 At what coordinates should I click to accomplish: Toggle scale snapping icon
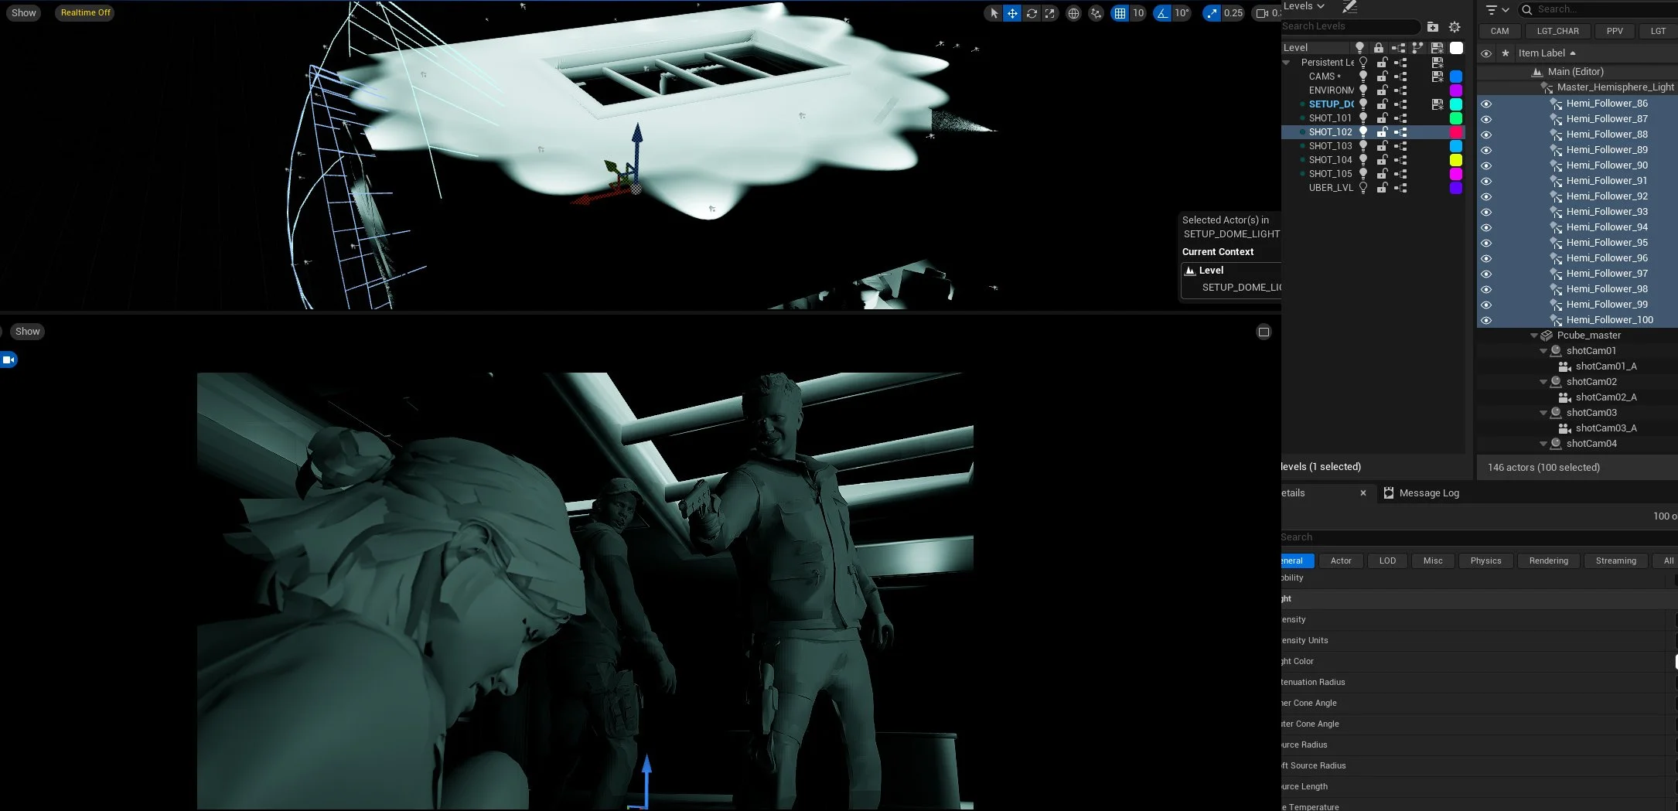pyautogui.click(x=1212, y=13)
